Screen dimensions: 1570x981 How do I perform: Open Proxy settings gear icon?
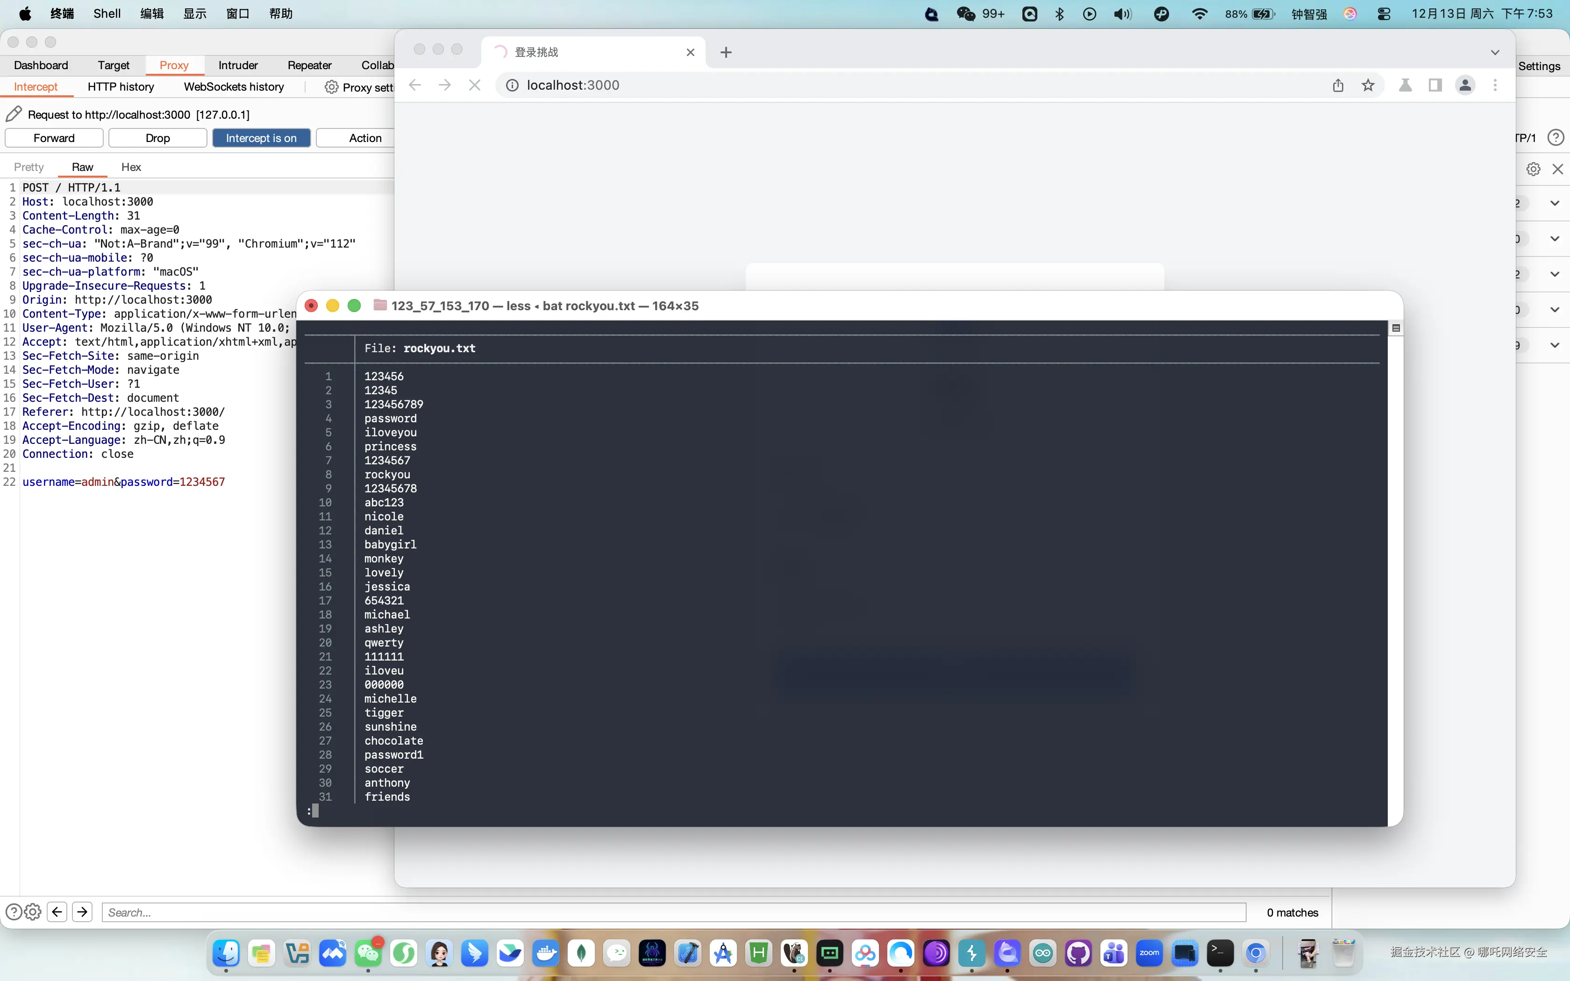point(331,87)
